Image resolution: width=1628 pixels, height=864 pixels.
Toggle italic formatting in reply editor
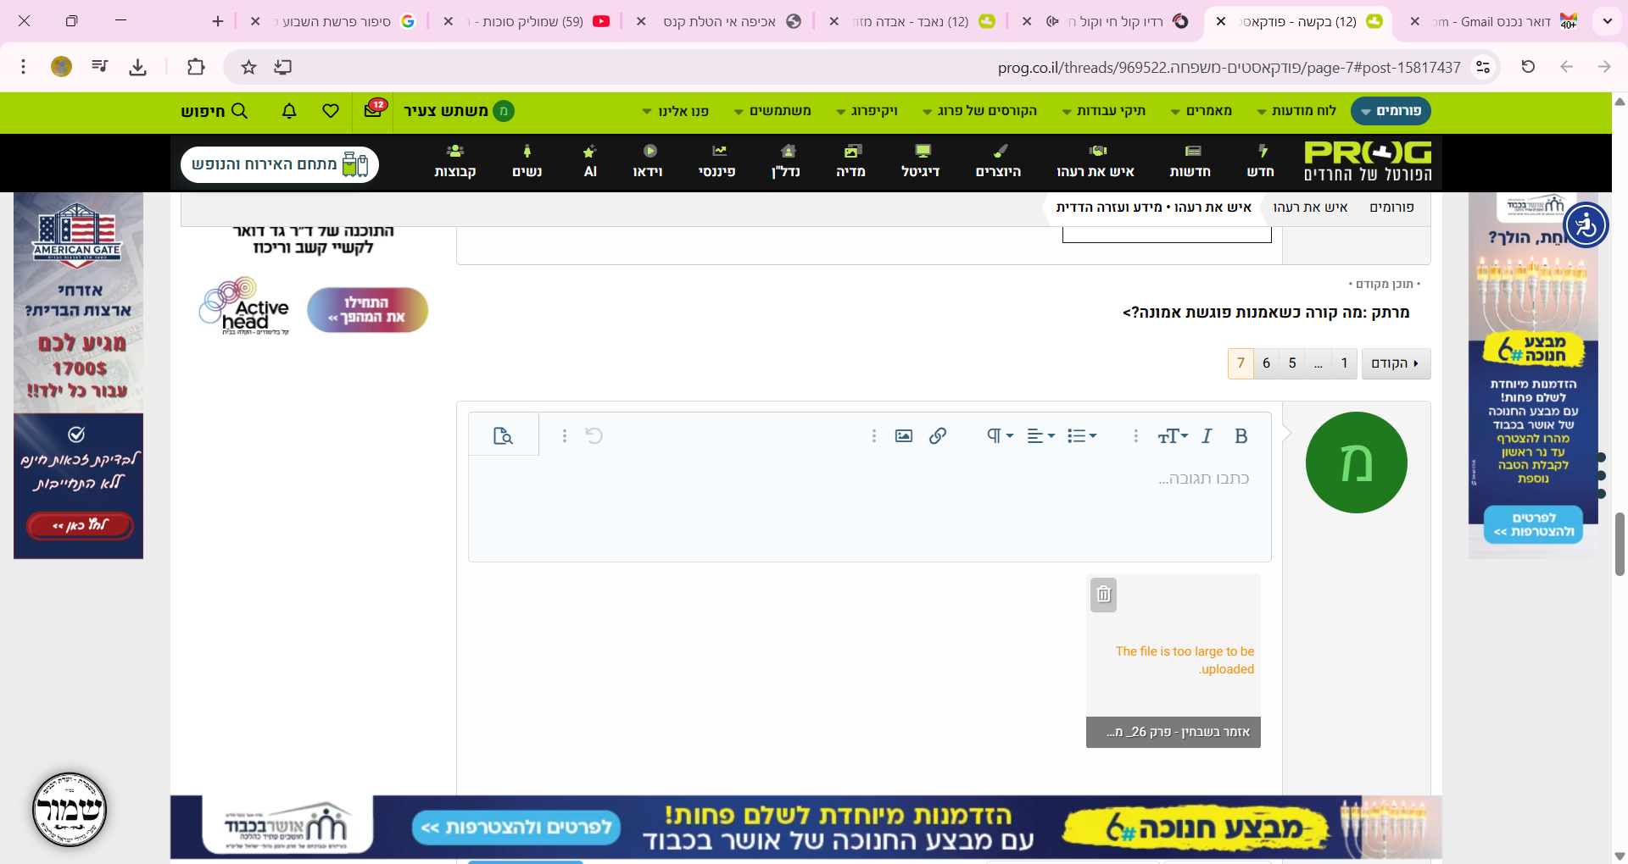click(1207, 436)
